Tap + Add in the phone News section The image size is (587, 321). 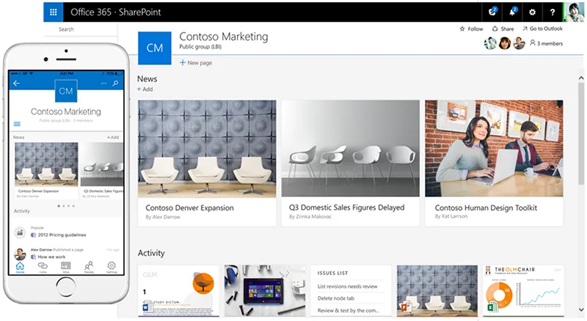click(x=113, y=137)
